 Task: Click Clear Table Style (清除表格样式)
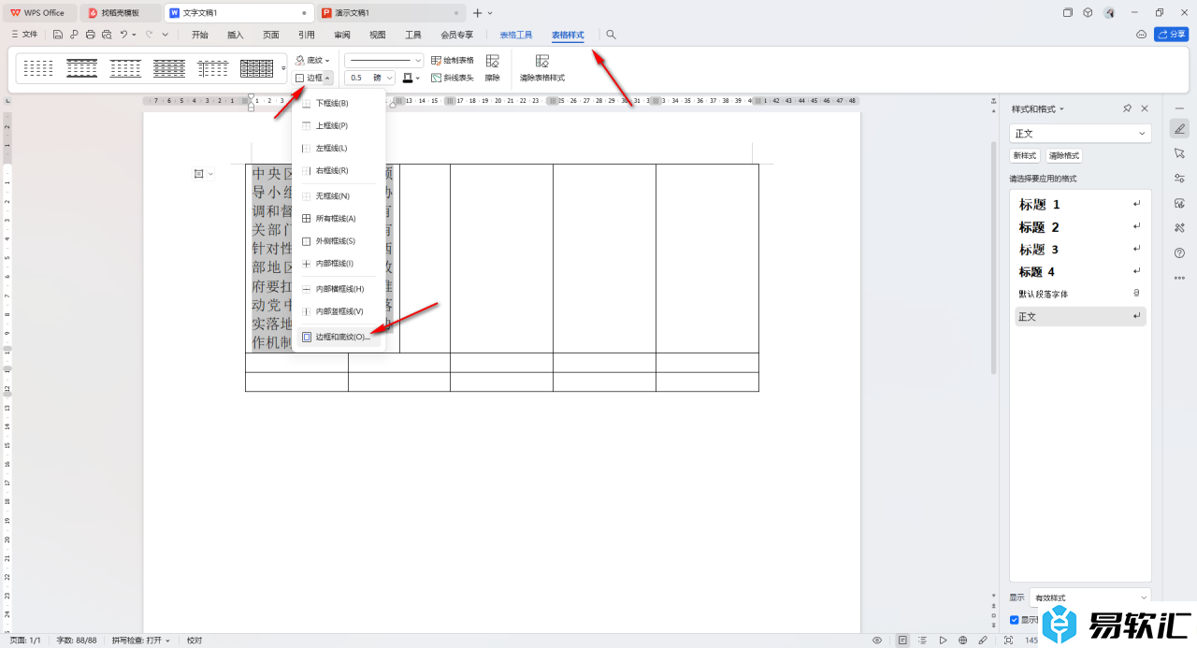point(542,68)
